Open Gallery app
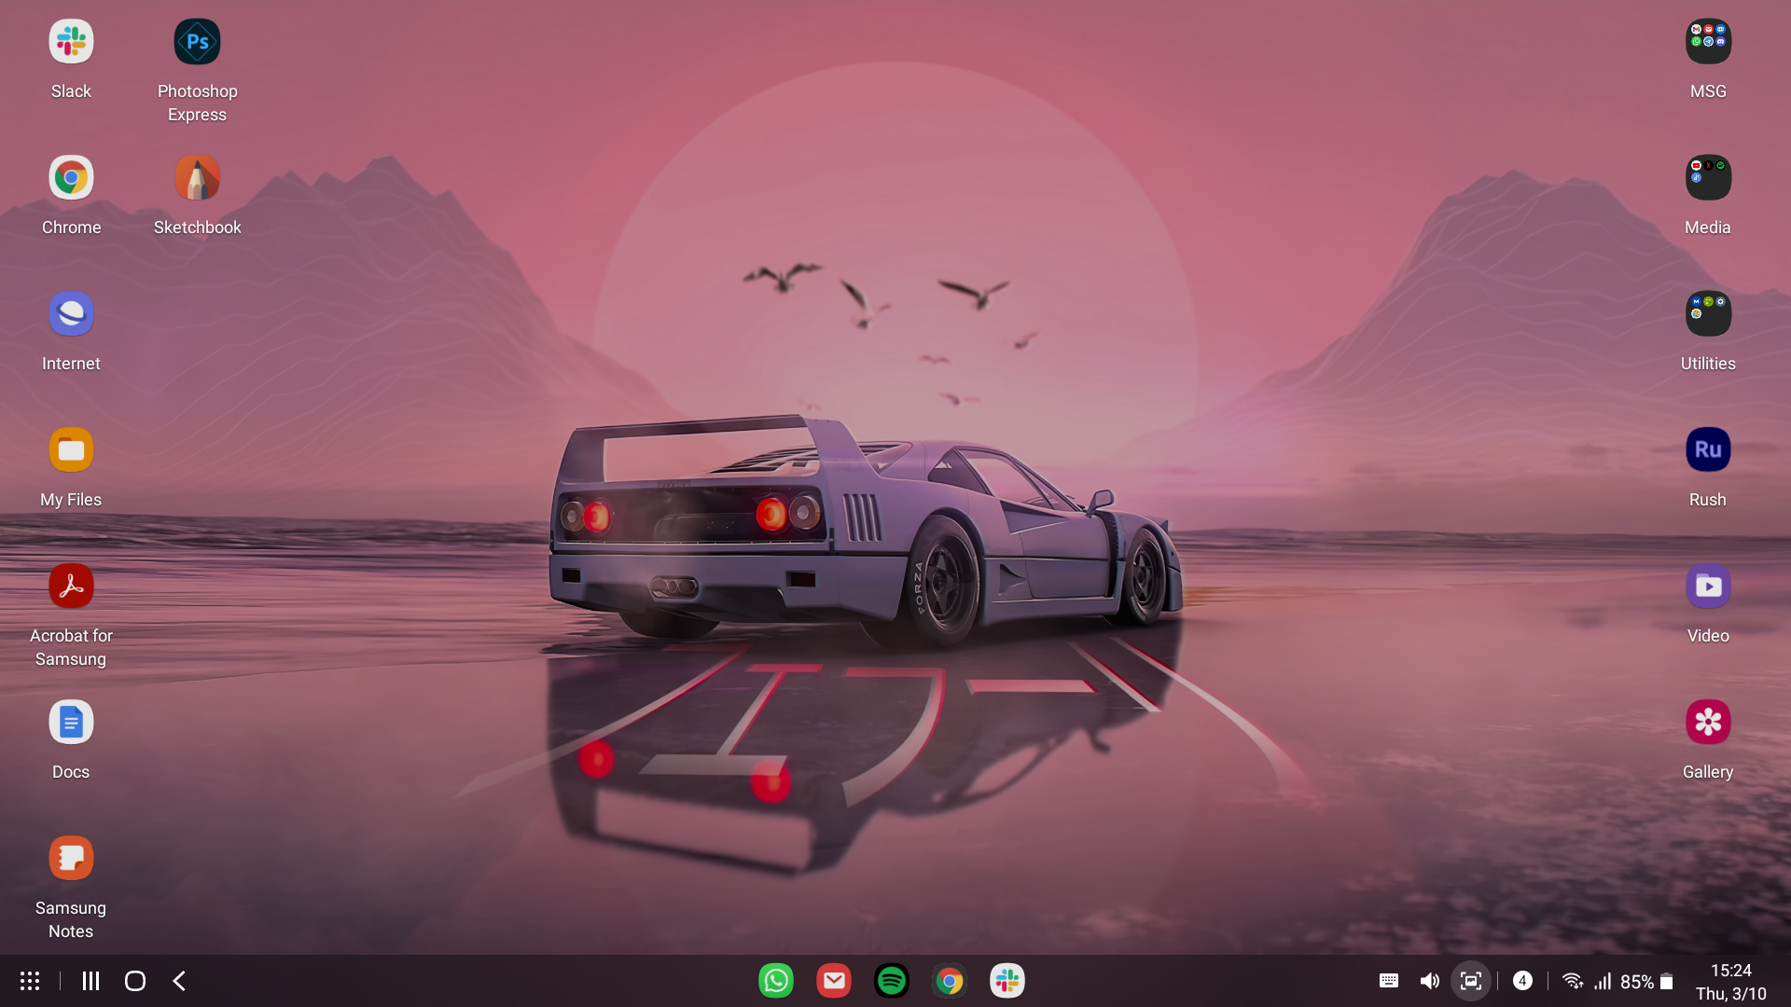Viewport: 1791px width, 1007px height. 1707,722
